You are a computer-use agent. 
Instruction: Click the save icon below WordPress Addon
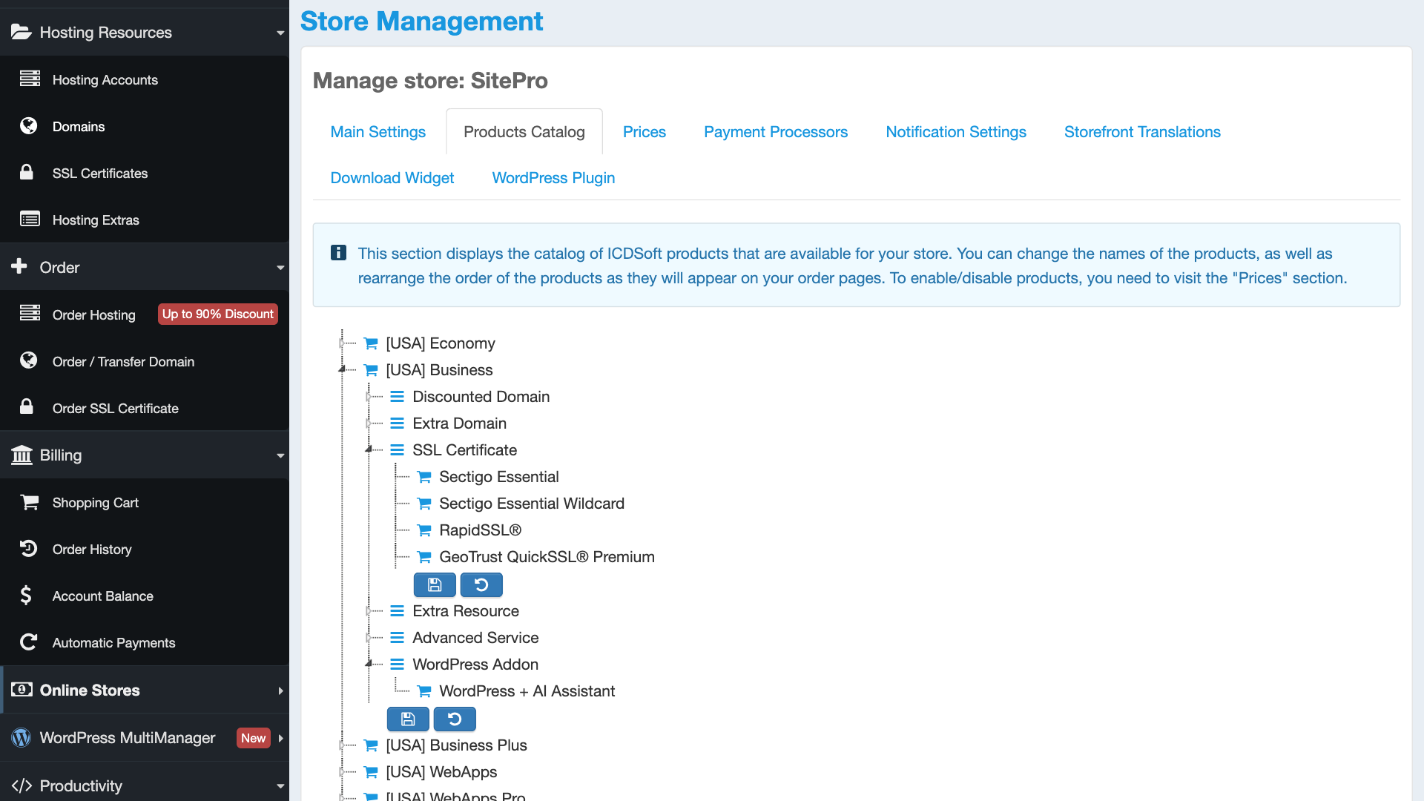[408, 719]
